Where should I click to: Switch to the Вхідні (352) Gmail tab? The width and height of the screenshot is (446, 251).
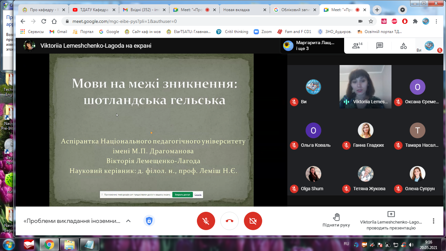tap(144, 10)
